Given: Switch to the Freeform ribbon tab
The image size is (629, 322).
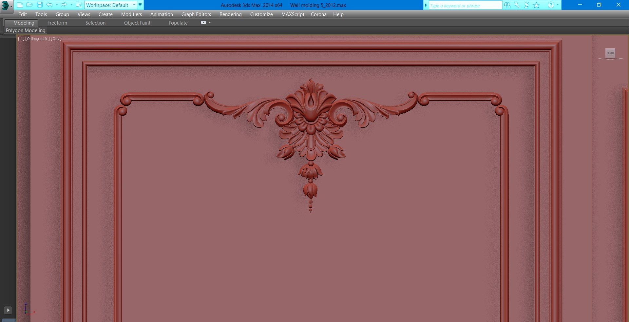Looking at the screenshot, I should tap(57, 23).
